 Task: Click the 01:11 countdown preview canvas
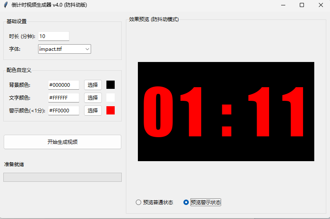[226, 112]
